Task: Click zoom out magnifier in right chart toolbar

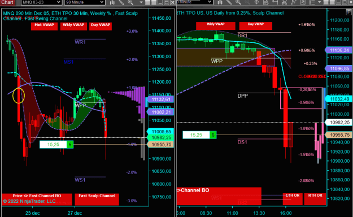Action: tap(247, 2)
